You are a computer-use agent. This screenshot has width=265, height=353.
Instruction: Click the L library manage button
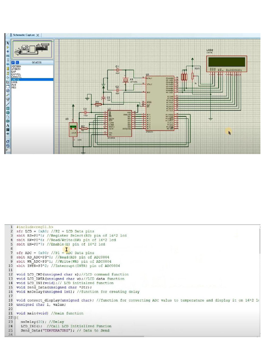point(17,62)
